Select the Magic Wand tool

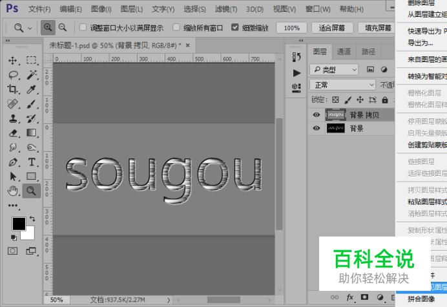tap(32, 75)
